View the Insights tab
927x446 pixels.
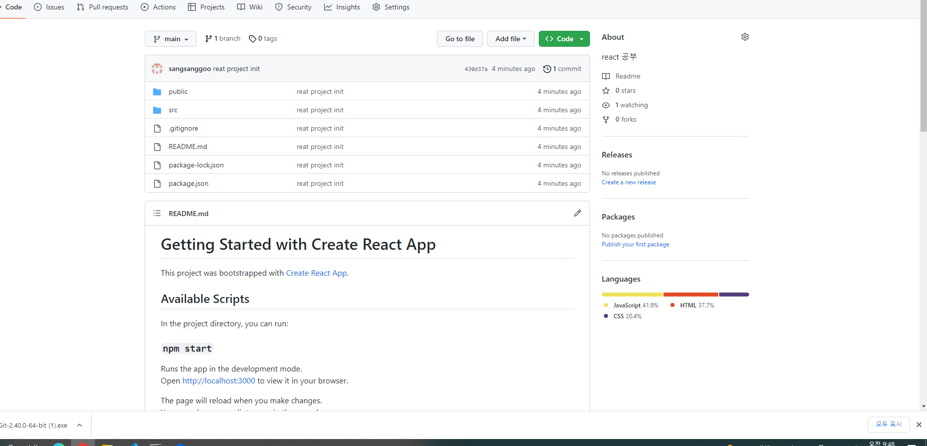coord(342,7)
